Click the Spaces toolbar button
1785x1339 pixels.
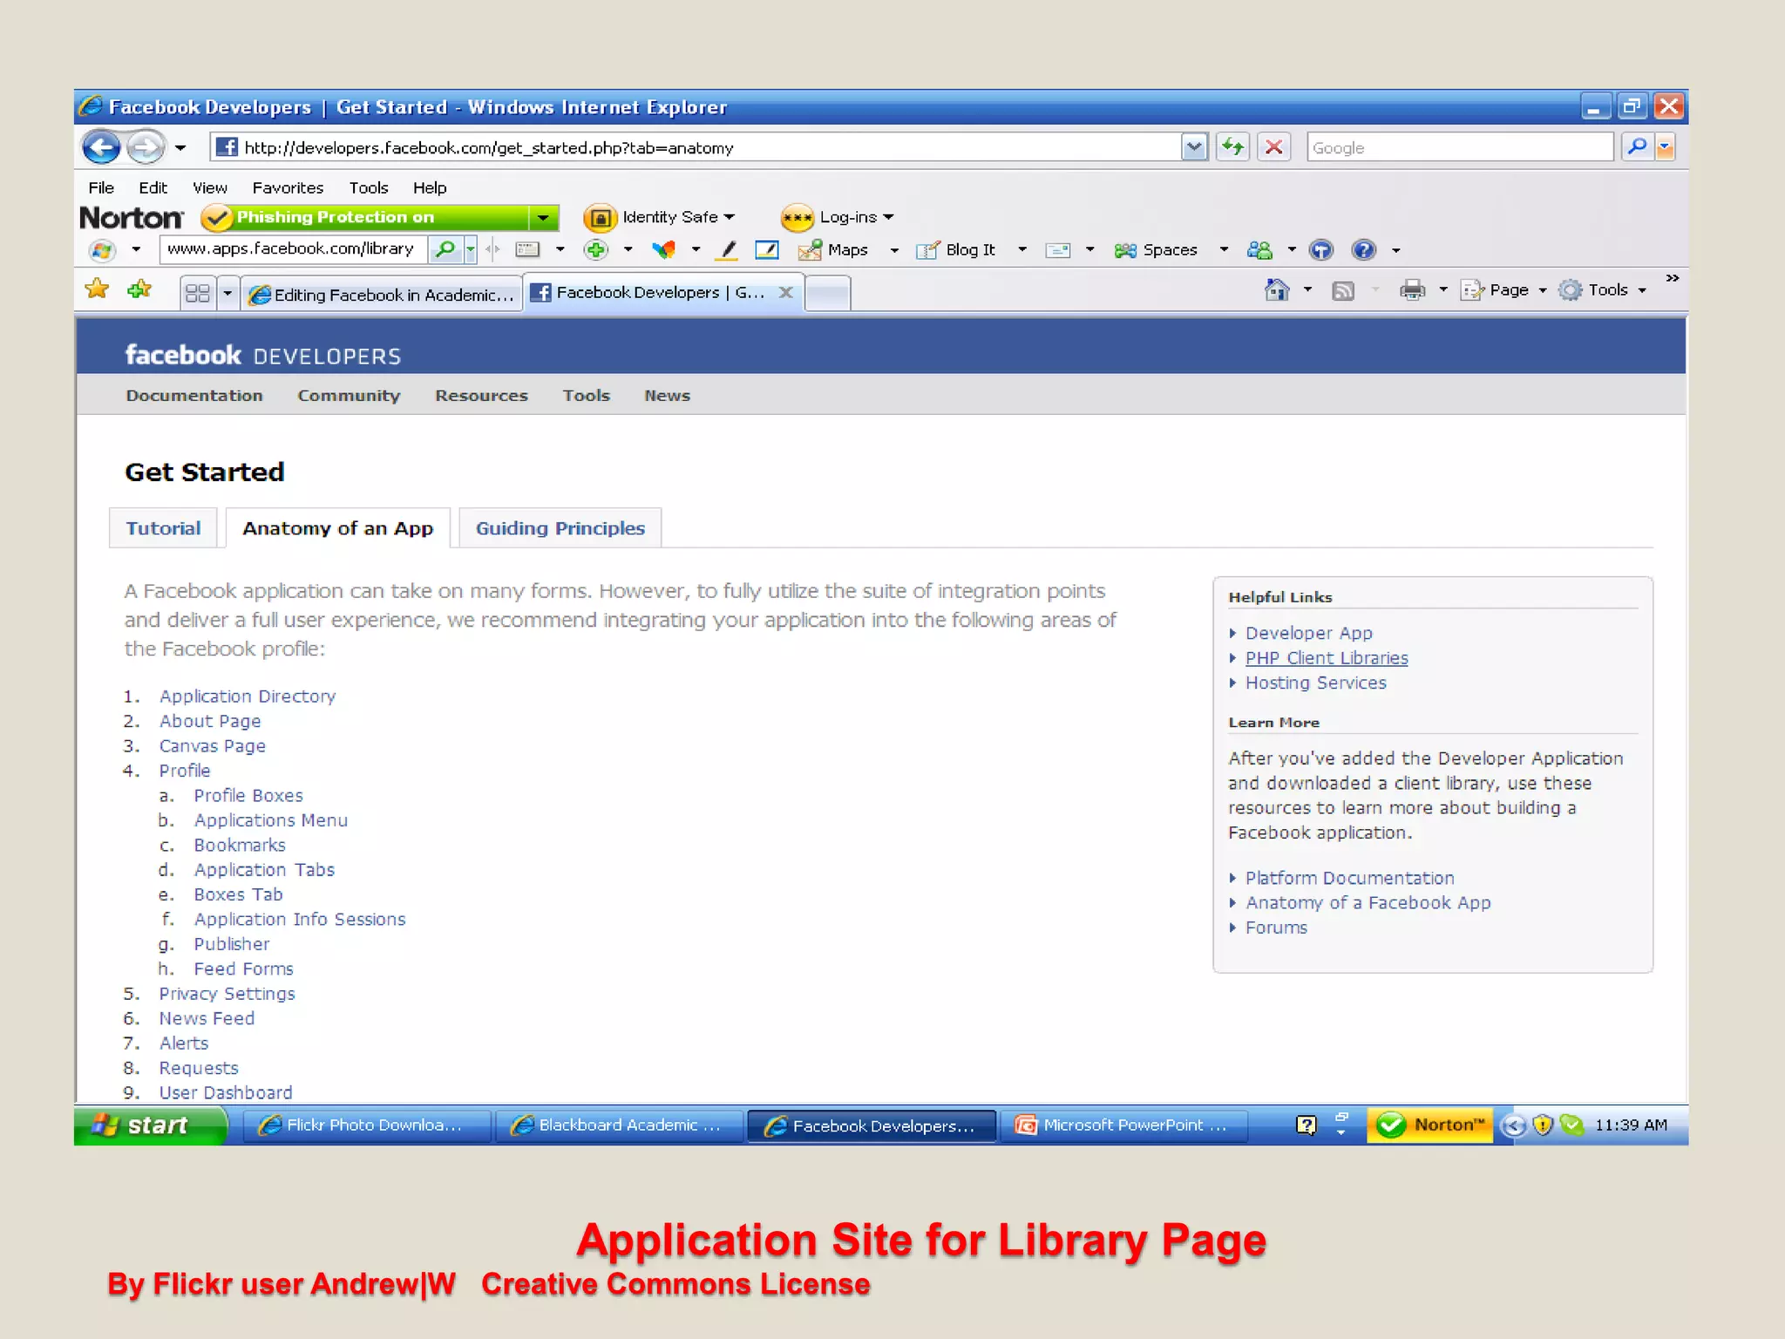click(1156, 250)
